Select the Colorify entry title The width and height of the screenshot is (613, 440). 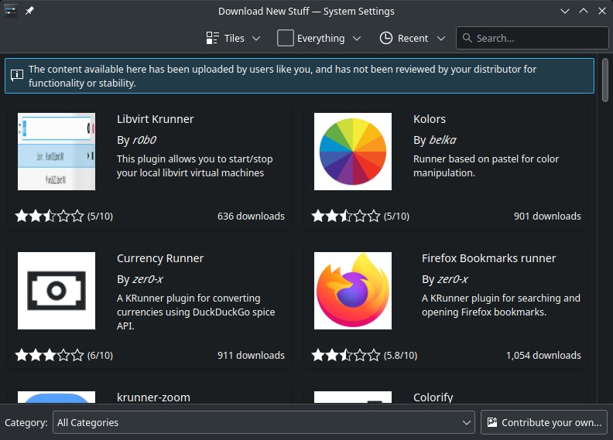coord(433,397)
